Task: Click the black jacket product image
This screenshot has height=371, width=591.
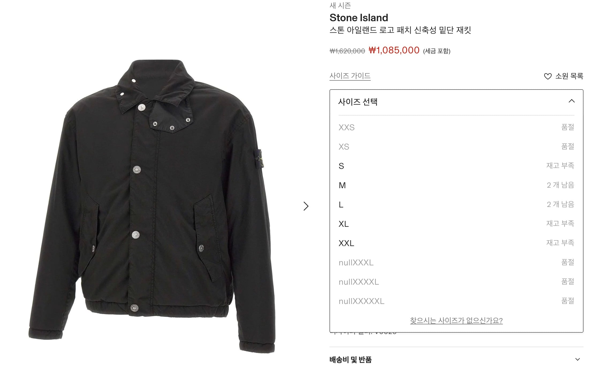Action: pos(152,206)
